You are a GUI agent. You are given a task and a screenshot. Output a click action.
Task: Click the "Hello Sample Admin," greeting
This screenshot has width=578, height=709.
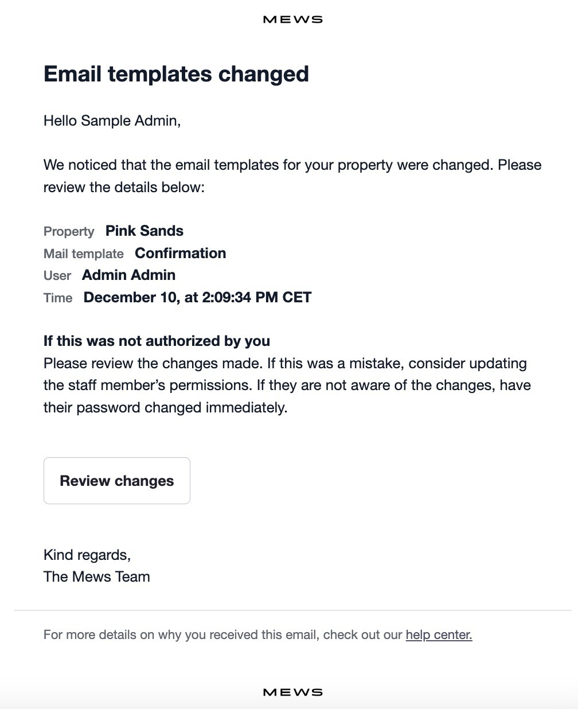tap(112, 121)
